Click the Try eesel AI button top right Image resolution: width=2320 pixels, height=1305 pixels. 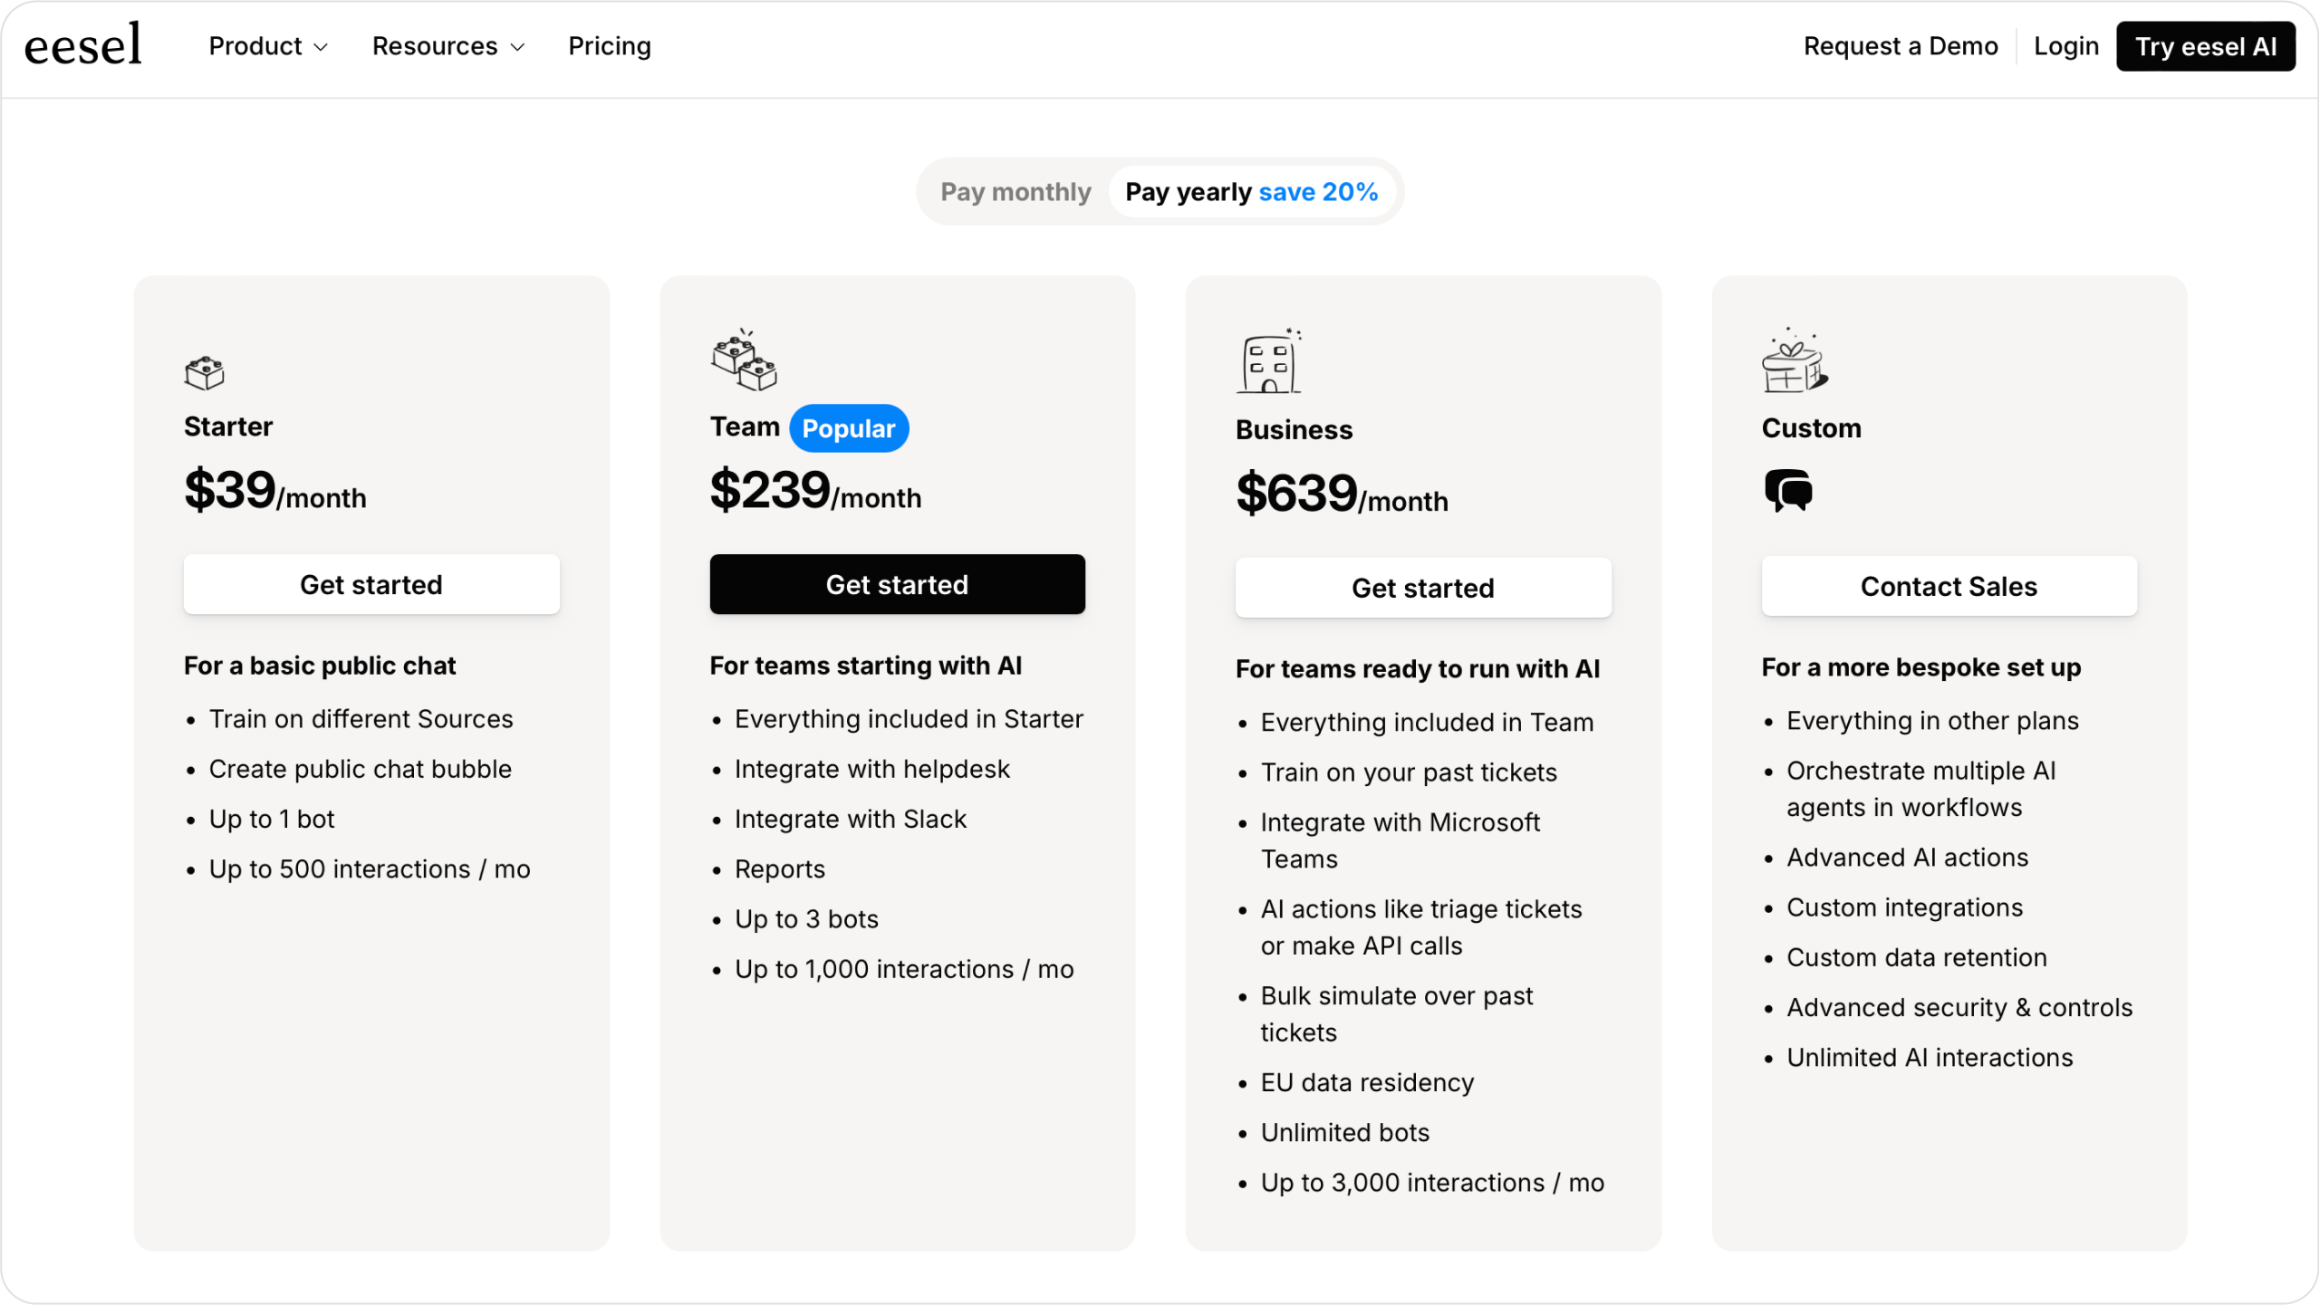[x=2207, y=46]
